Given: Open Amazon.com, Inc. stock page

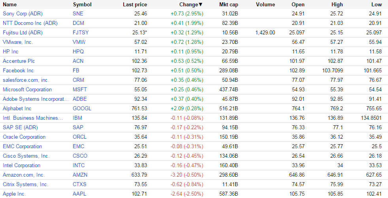Looking at the screenshot, I should [24, 175].
